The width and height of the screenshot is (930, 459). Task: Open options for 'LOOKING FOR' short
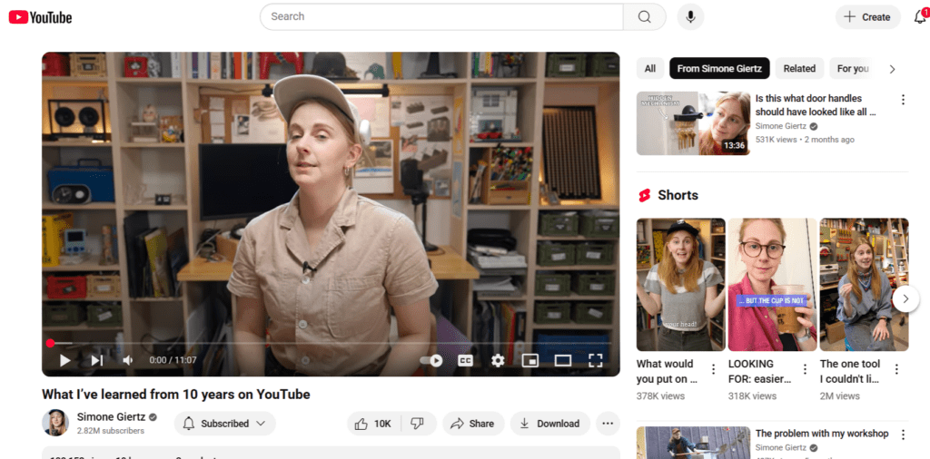805,369
